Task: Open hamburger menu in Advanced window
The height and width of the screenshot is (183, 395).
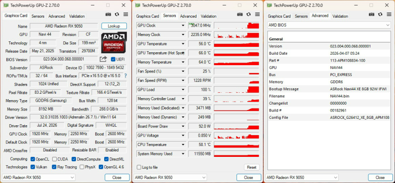Action: coord(389,15)
